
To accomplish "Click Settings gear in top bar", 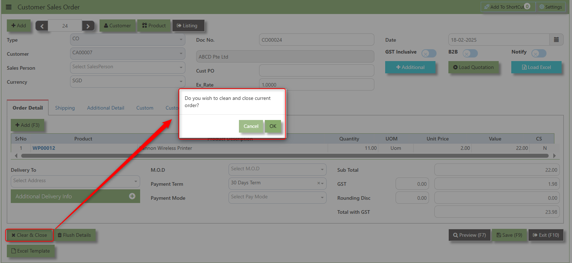I will (550, 7).
